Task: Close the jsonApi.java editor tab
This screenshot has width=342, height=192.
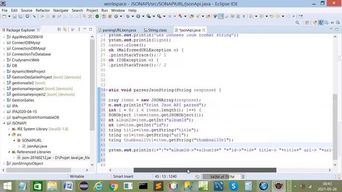Action: pos(204,30)
